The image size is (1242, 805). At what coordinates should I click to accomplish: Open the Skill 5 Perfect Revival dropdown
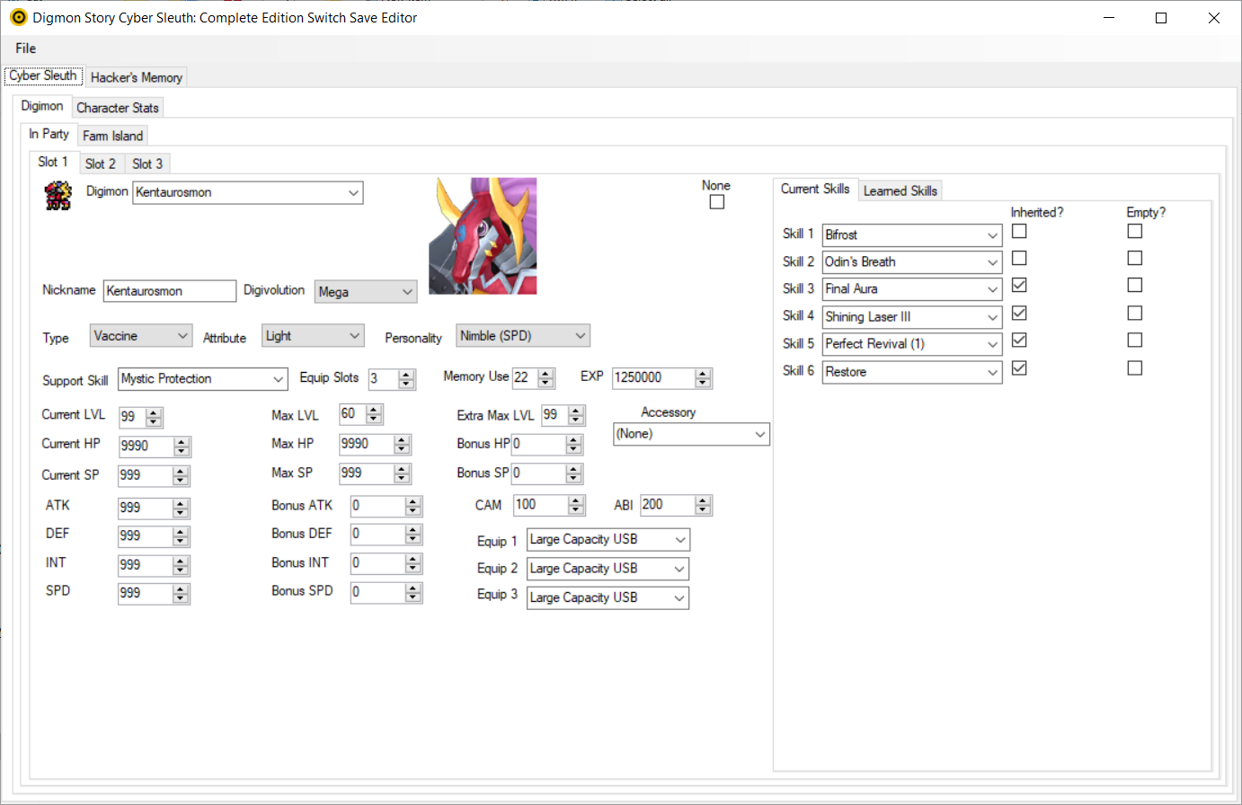coord(912,344)
